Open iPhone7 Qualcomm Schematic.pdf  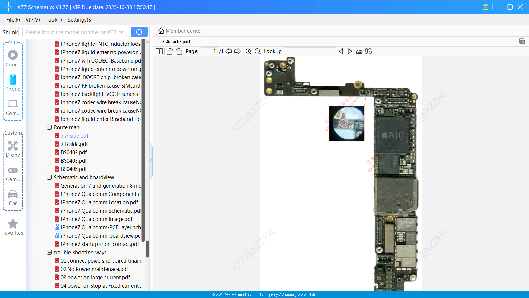pyautogui.click(x=101, y=210)
